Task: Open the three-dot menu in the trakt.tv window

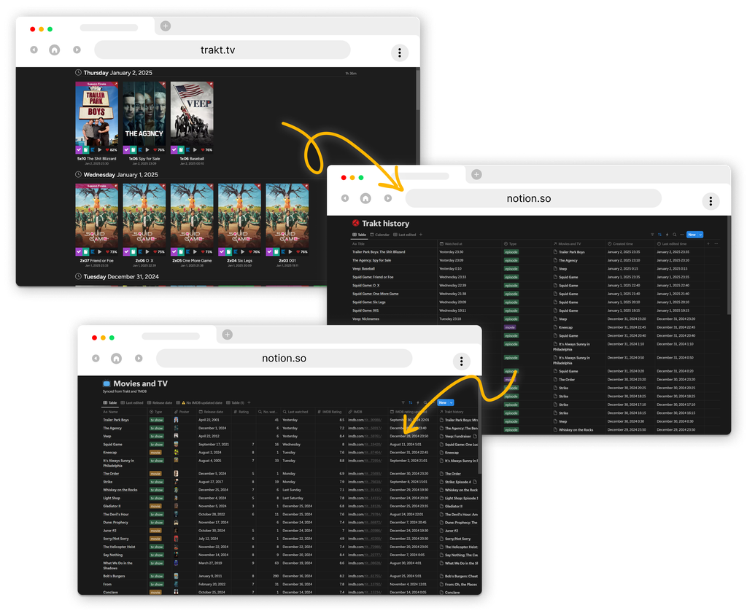Action: coord(400,52)
